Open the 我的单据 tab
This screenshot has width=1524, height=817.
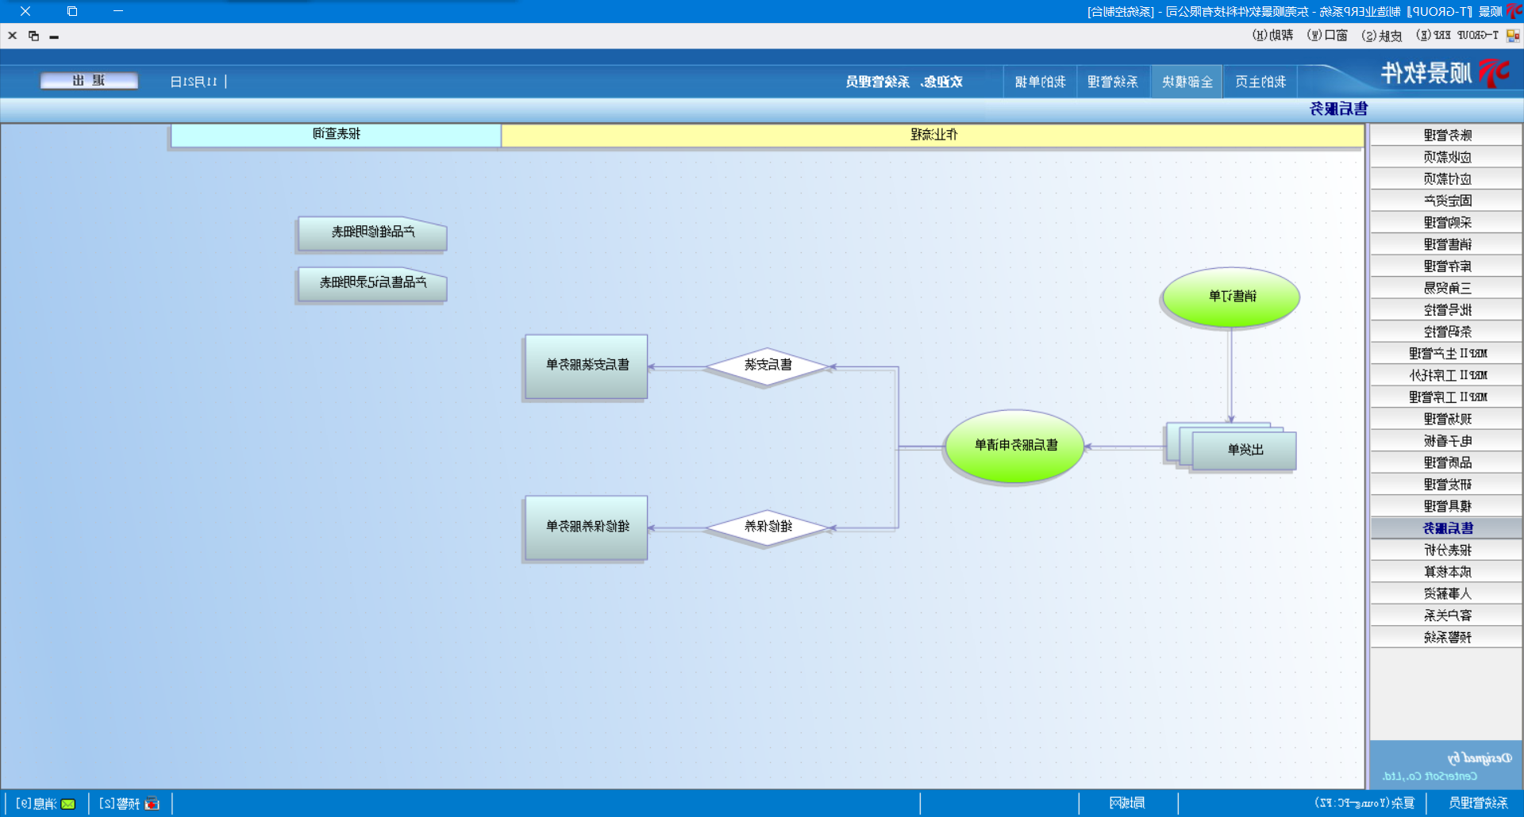[1040, 82]
